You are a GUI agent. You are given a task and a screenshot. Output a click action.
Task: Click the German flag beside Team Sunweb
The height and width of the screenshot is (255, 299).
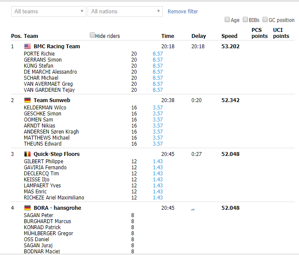(x=27, y=100)
